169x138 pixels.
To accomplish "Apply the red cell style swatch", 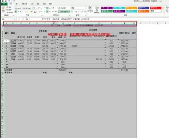I will [x=156, y=8].
